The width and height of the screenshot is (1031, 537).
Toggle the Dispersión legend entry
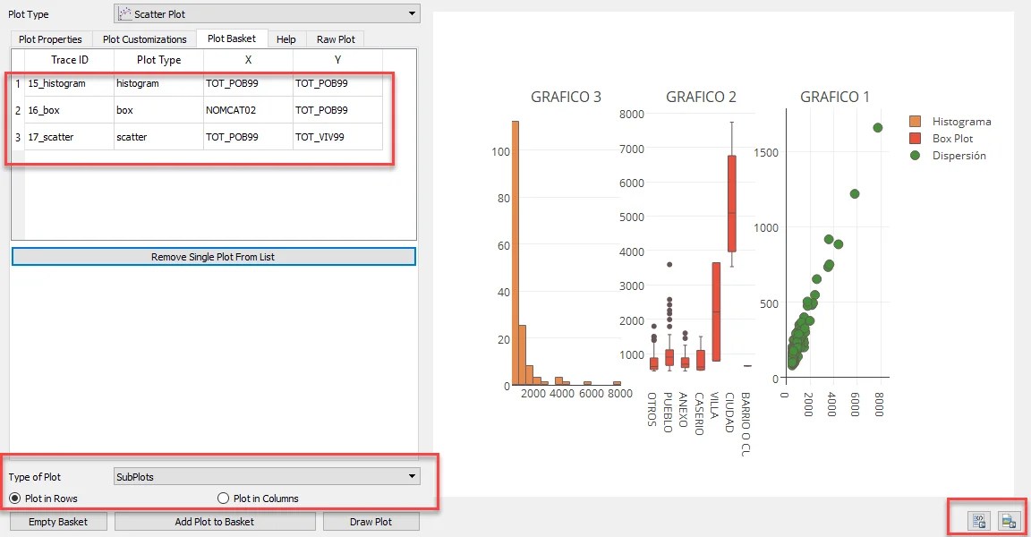click(948, 156)
